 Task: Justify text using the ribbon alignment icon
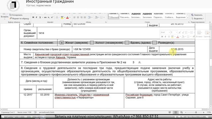click(x=85, y=18)
